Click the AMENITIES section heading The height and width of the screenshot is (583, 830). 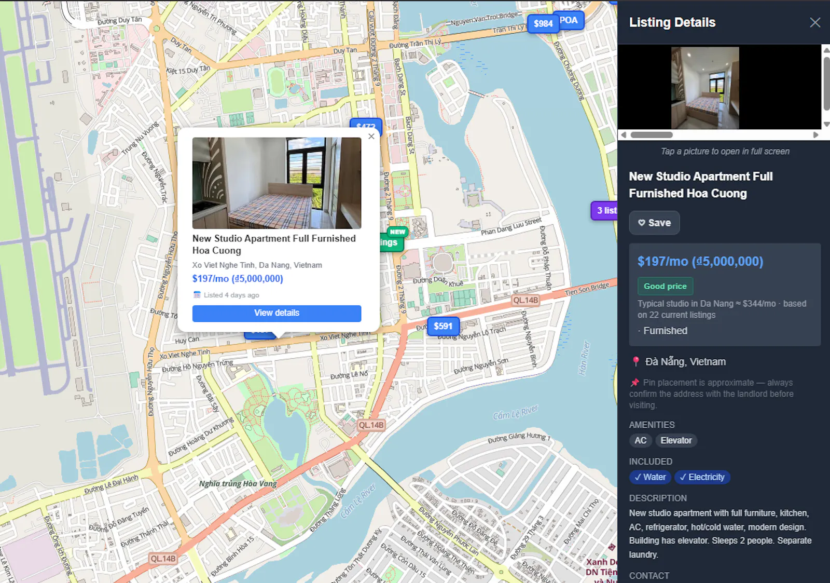coord(652,425)
